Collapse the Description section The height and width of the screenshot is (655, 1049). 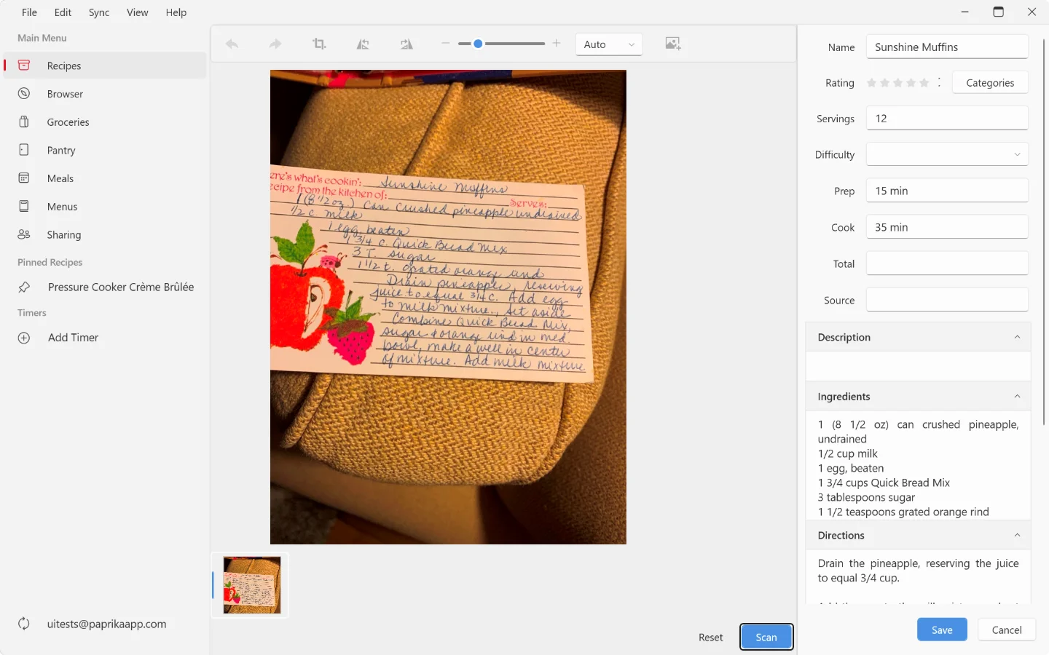pyautogui.click(x=1018, y=337)
